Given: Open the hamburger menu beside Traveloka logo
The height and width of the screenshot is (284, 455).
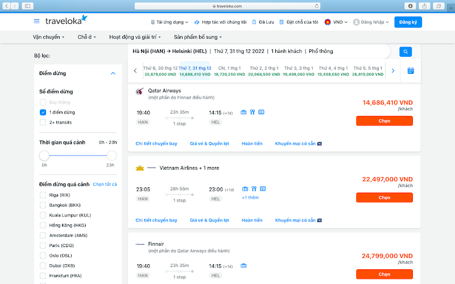Looking at the screenshot, I should [x=37, y=22].
